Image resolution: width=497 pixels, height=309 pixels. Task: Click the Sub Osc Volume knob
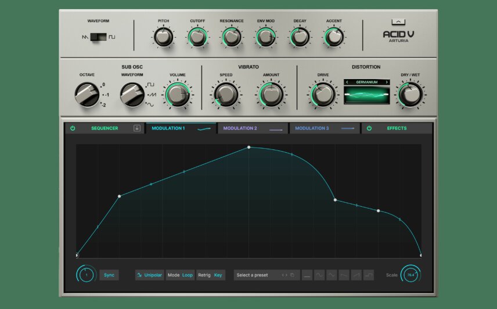tap(178, 95)
